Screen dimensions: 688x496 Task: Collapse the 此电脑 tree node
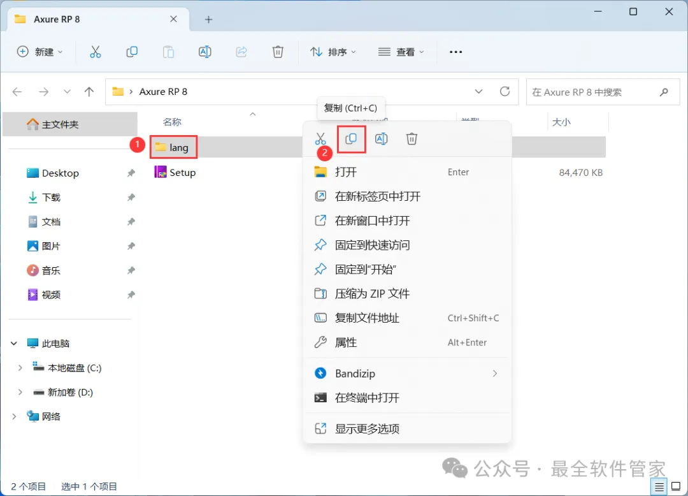click(x=14, y=343)
